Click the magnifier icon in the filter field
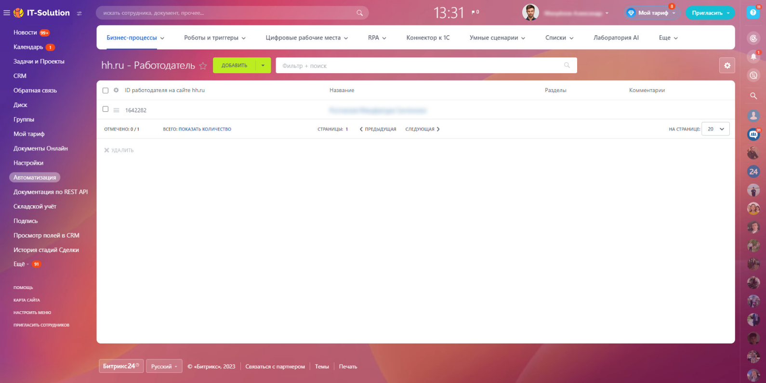 (567, 65)
